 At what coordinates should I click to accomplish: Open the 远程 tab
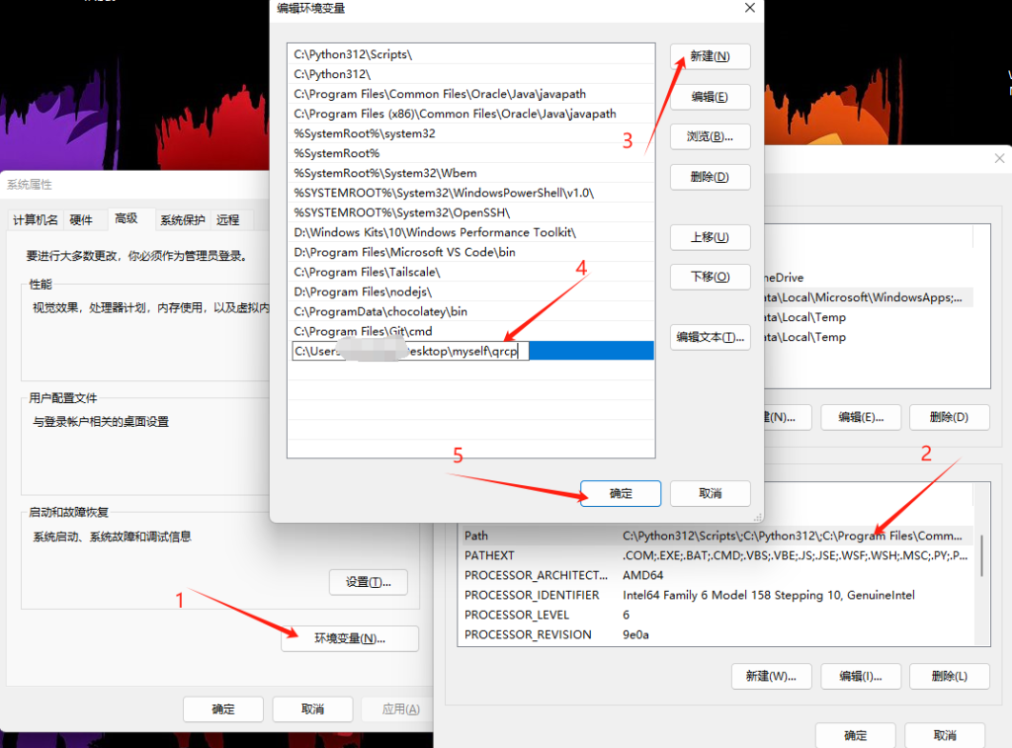228,219
